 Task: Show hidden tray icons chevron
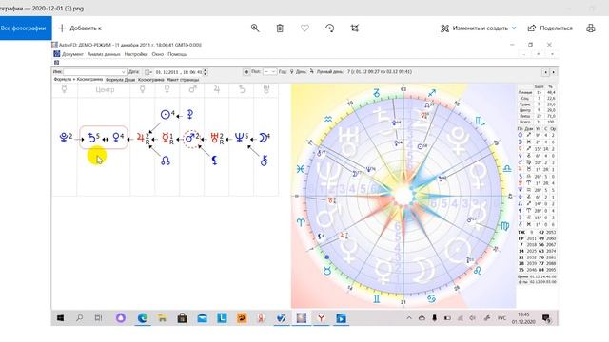(x=409, y=318)
